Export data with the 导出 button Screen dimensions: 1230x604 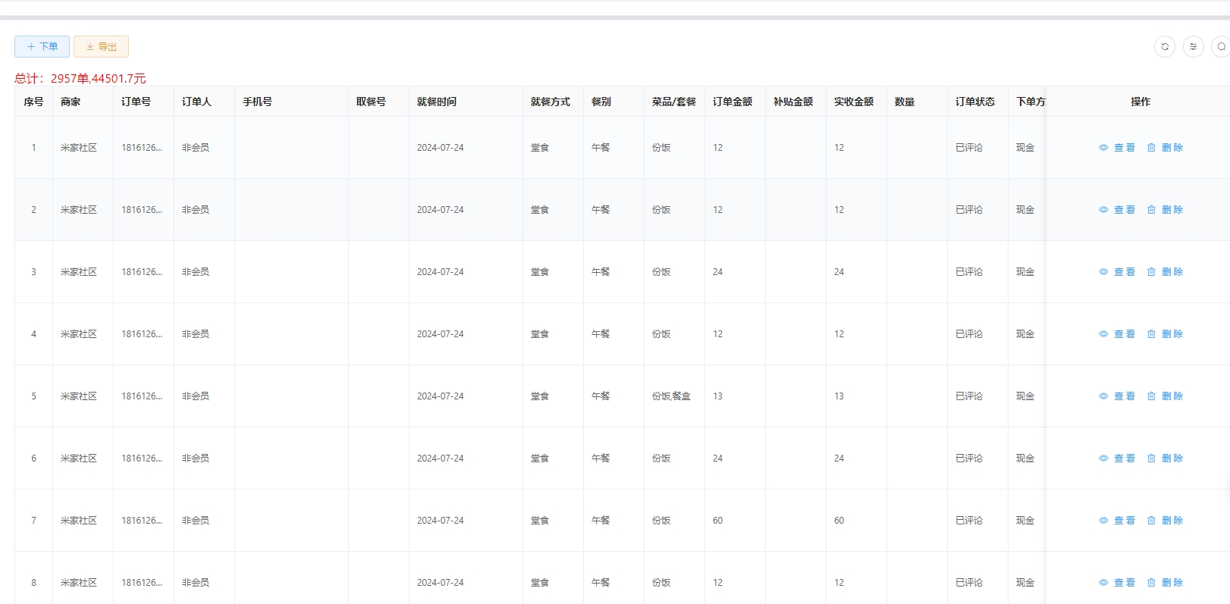(x=101, y=47)
